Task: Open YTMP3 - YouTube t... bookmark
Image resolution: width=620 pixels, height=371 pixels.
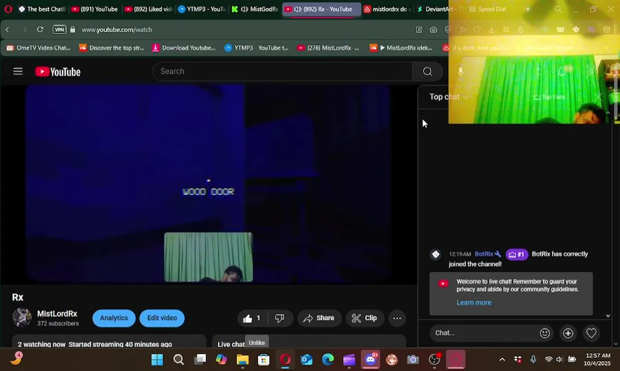Action: pos(256,48)
